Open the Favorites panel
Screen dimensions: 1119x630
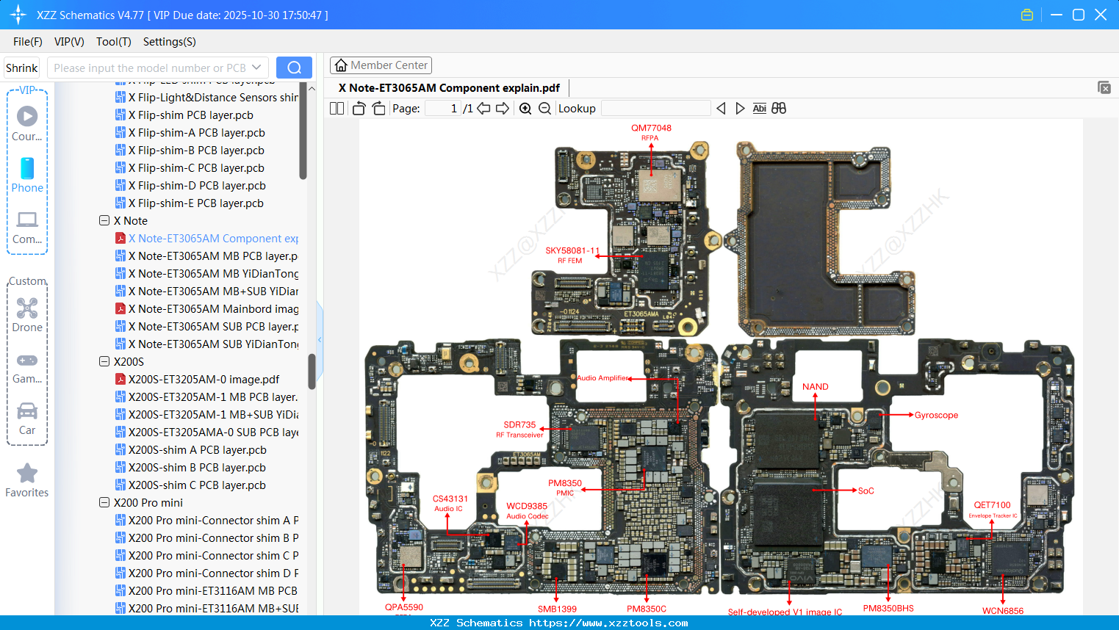(x=27, y=479)
